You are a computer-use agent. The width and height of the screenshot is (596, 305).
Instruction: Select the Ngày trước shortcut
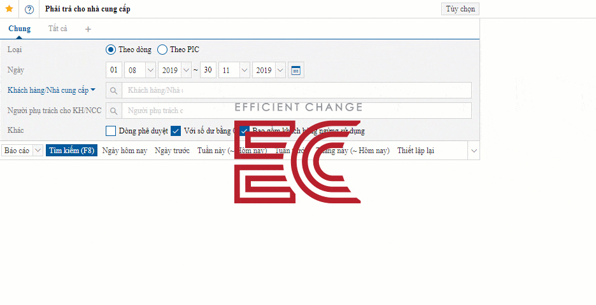coord(172,151)
